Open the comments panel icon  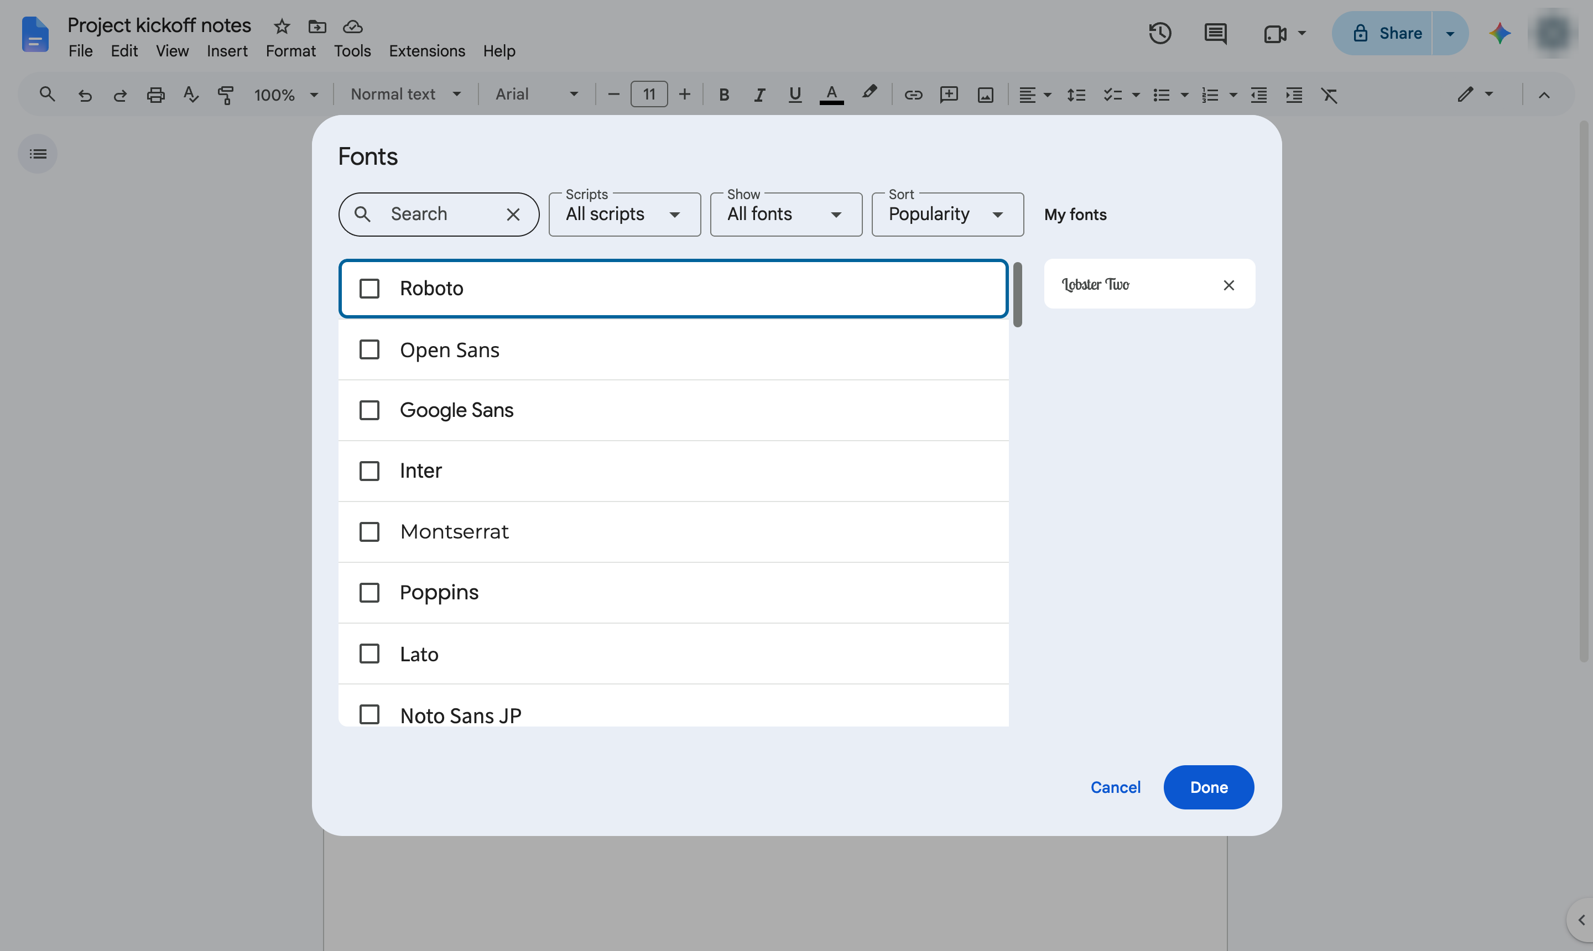click(1215, 33)
